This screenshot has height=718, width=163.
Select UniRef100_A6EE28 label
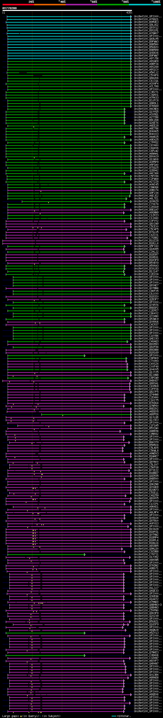click(x=146, y=126)
